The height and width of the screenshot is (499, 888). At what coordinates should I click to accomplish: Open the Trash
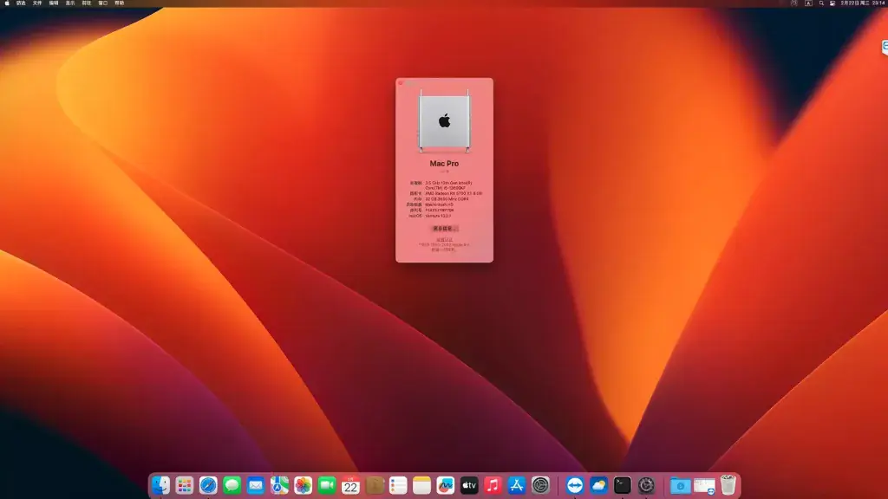click(x=728, y=485)
